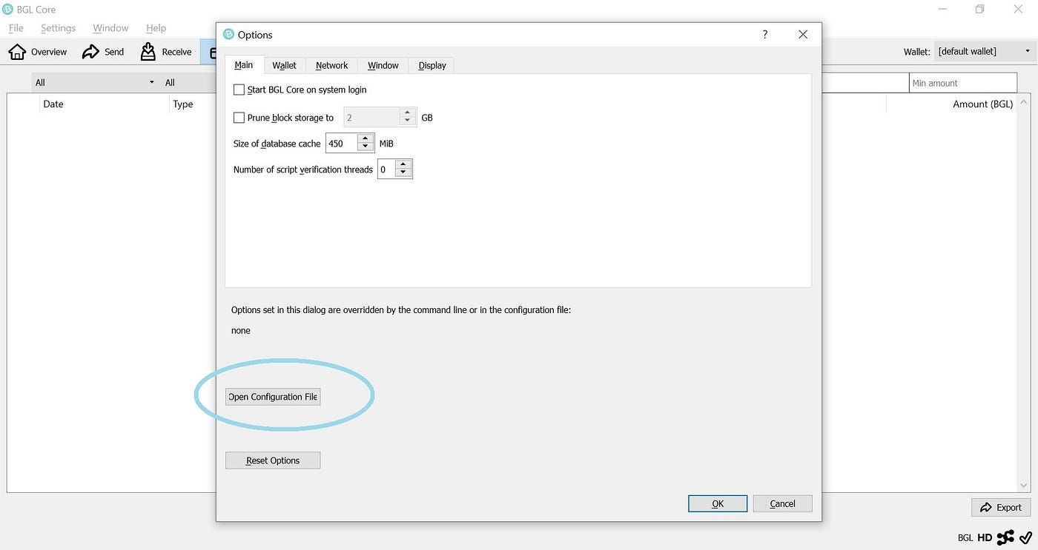Click the sync checkmark status icon
The image size is (1038, 550).
(1025, 537)
